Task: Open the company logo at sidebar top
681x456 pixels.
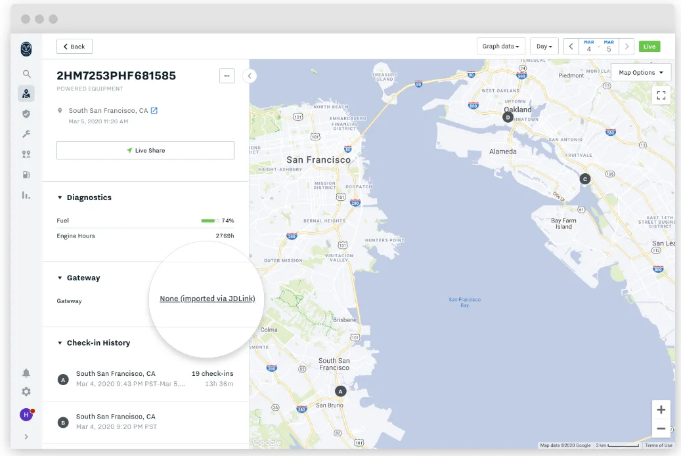Action: [x=26, y=48]
